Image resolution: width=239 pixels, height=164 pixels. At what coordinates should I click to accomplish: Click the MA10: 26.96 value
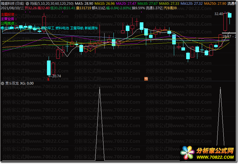[105, 4]
